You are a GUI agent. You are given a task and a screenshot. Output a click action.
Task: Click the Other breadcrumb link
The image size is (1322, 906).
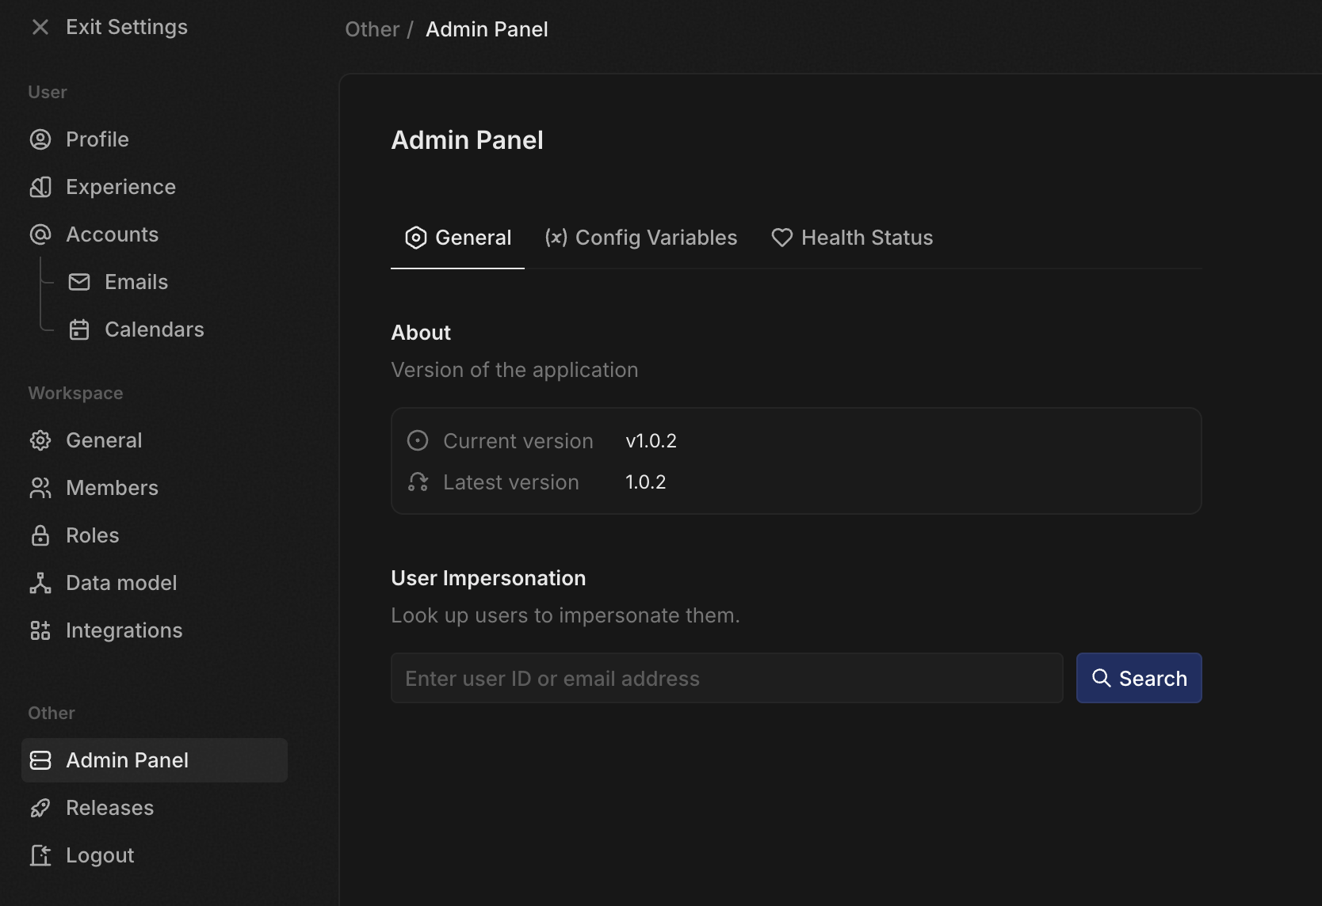372,30
